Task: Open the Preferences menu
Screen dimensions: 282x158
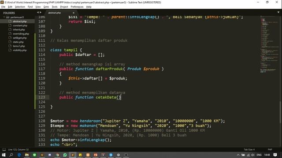Action: 77,7
